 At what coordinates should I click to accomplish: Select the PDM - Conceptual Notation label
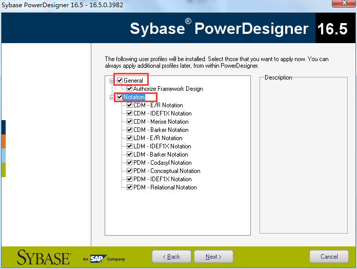[x=167, y=171]
